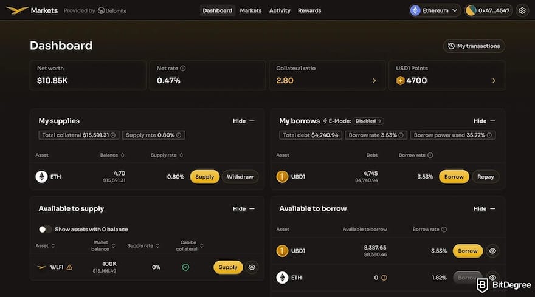
Task: Click the 1.82% ETH borrow rate
Action: point(439,278)
